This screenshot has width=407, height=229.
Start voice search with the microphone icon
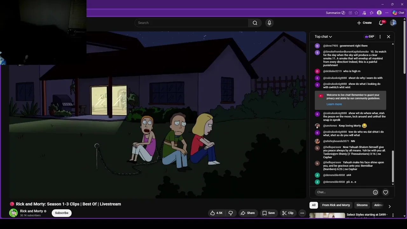pos(269,23)
